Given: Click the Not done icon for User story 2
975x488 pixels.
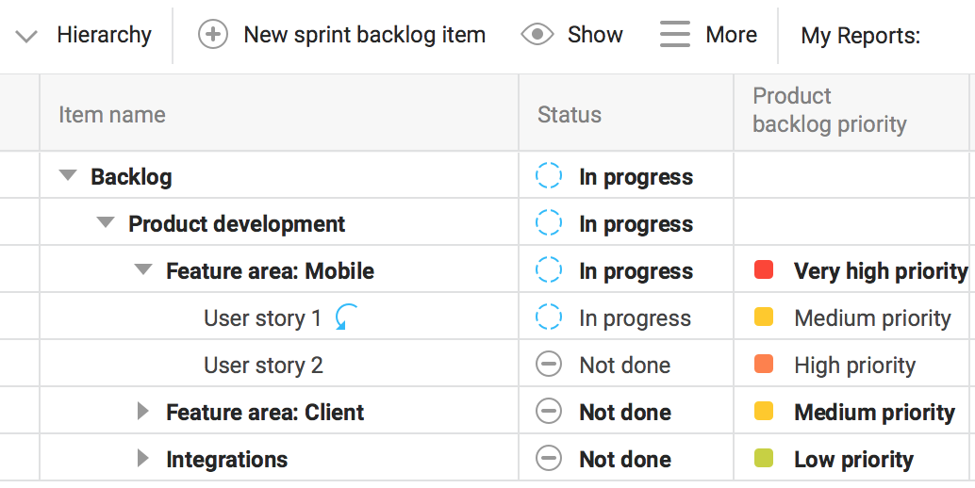Looking at the screenshot, I should (549, 365).
